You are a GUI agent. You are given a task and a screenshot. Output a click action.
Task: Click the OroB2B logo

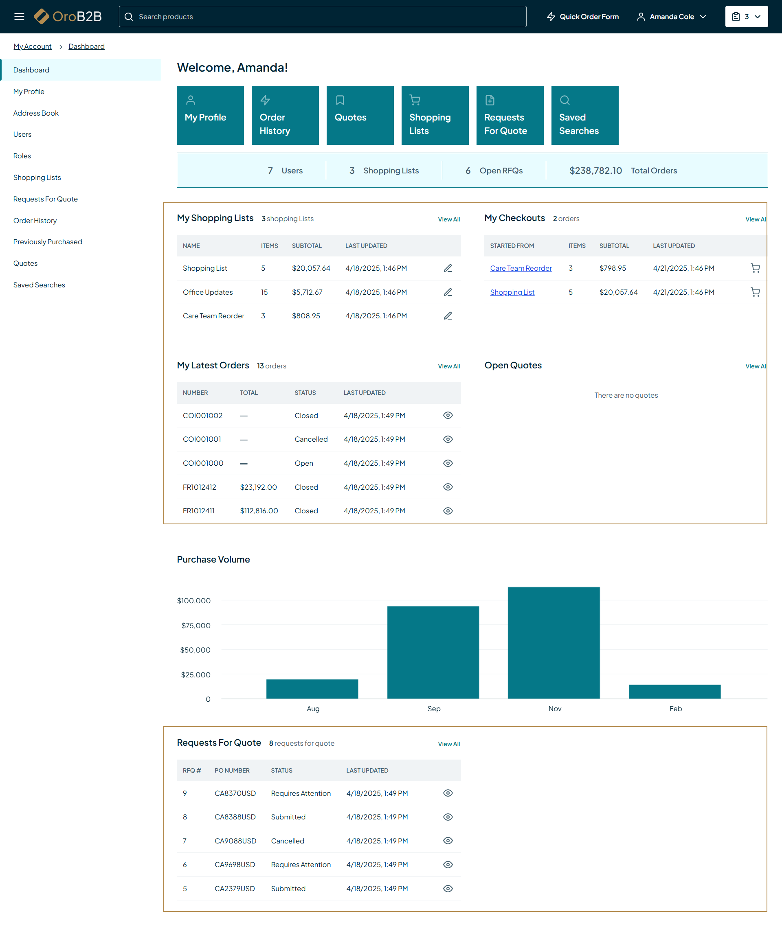coord(68,16)
